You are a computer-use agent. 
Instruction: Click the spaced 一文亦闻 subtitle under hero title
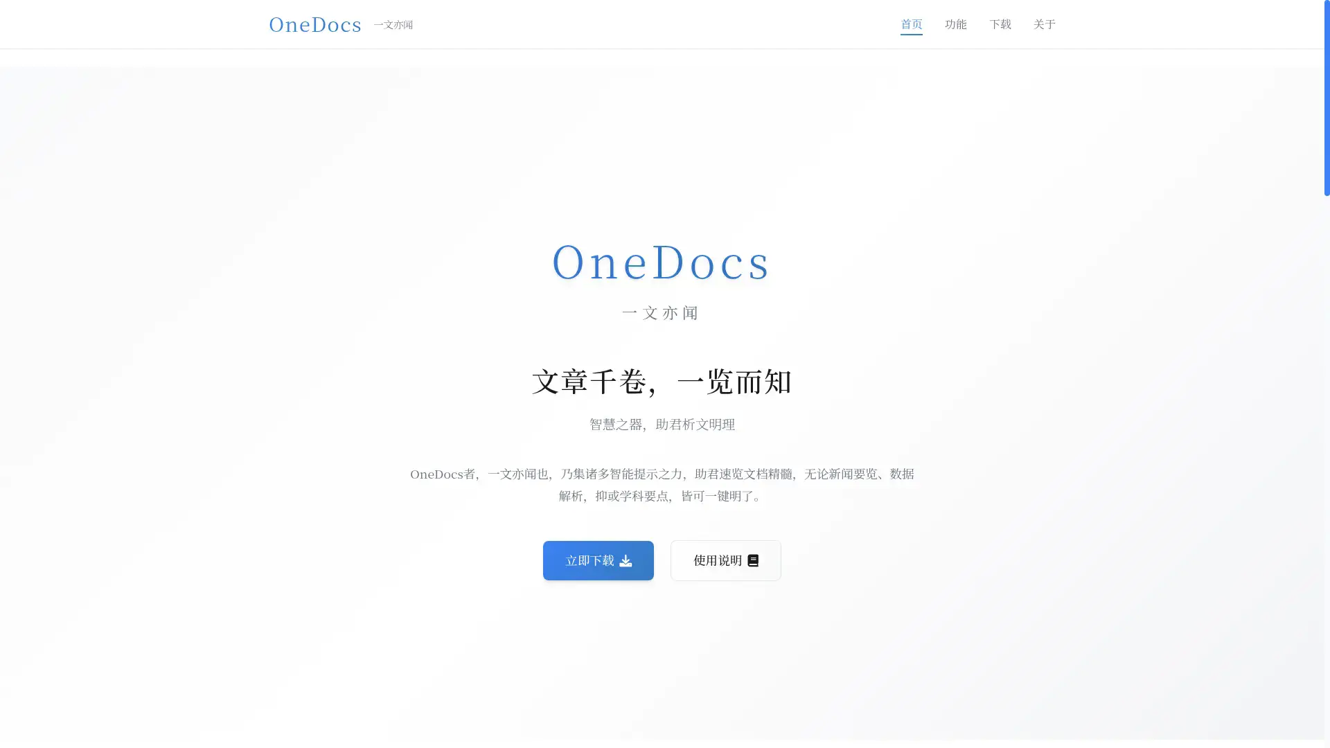point(661,313)
